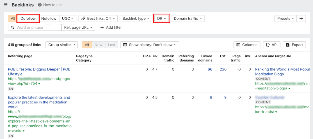Click the Best links chain icon

coord(83,19)
